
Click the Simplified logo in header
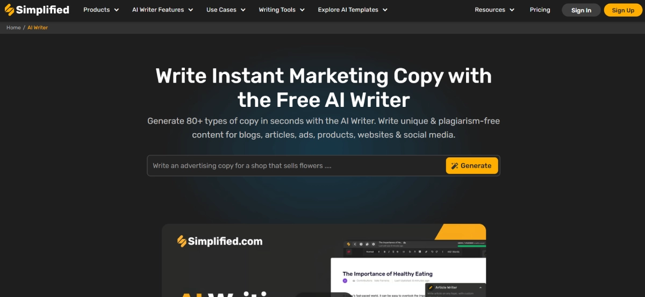(37, 10)
